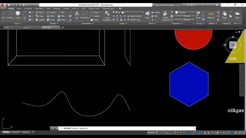Expand the Modify panel

point(54,23)
